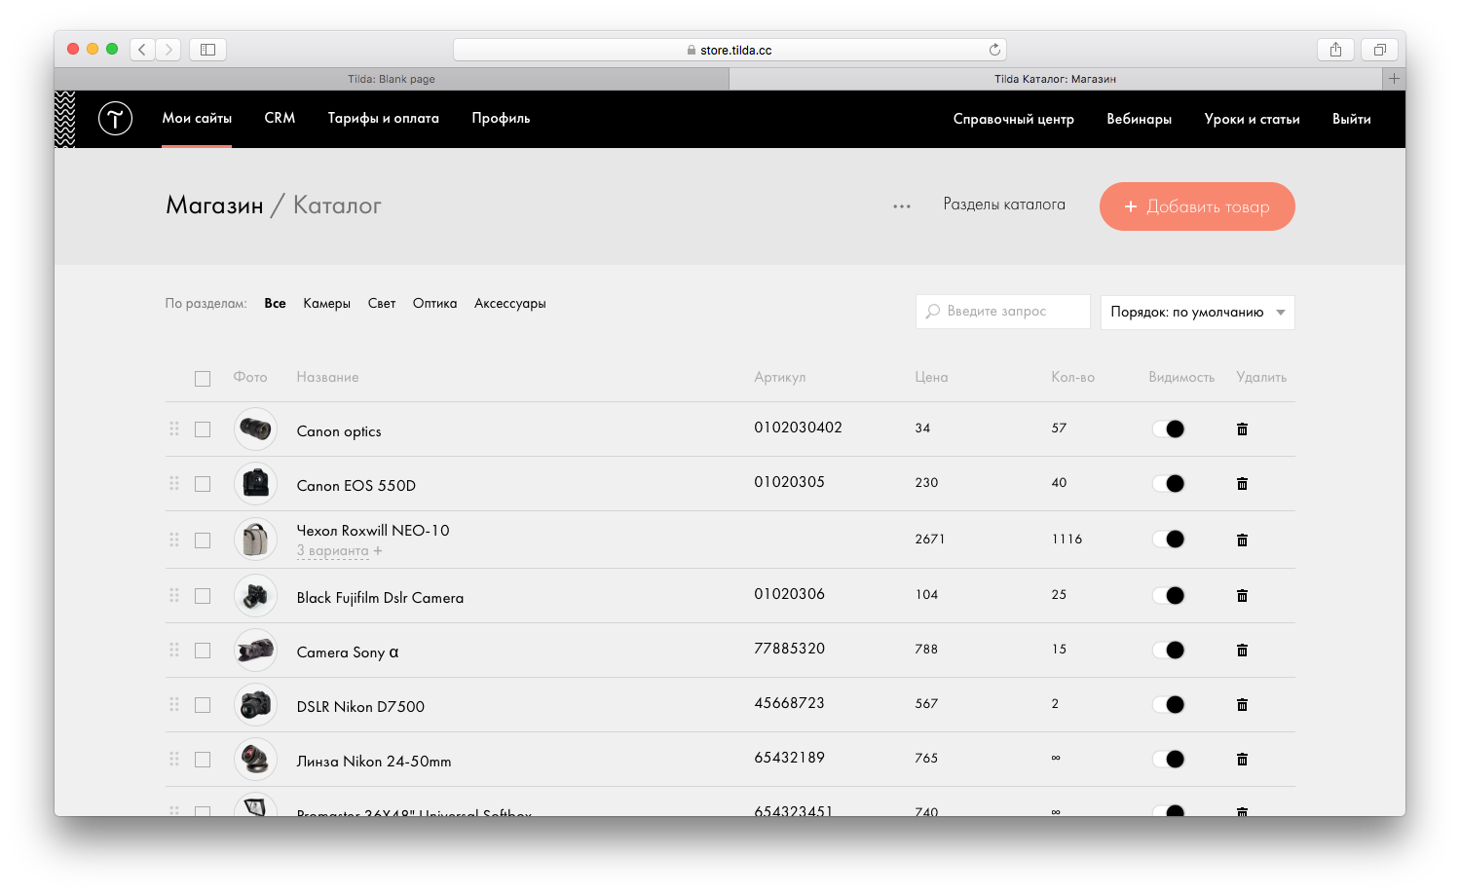Open DSLR Nikon D7500 product thumbnail

pyautogui.click(x=255, y=704)
